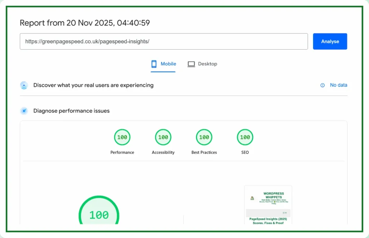Select the SEO score circle showing 100

point(245,137)
